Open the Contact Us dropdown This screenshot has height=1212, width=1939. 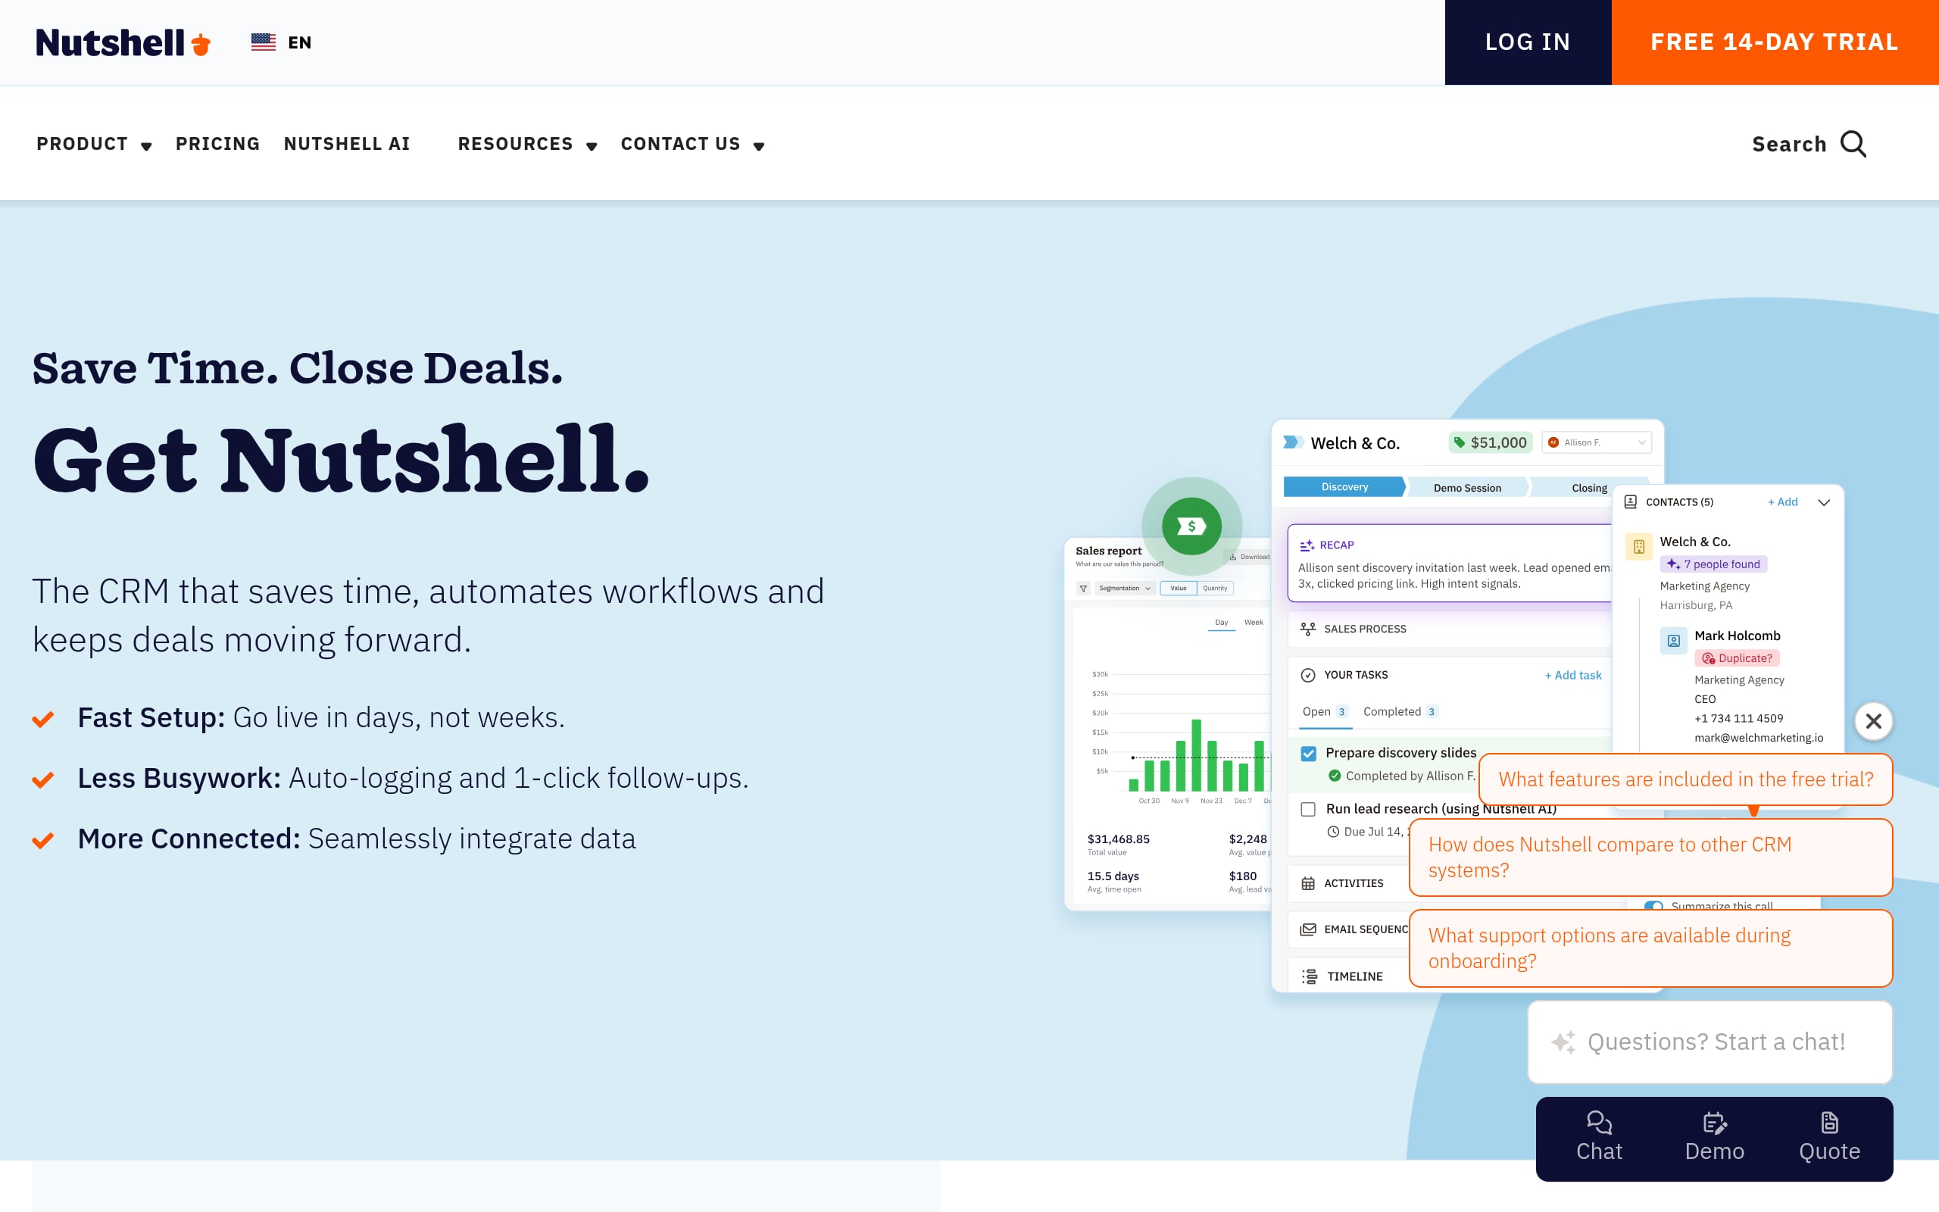(x=692, y=144)
